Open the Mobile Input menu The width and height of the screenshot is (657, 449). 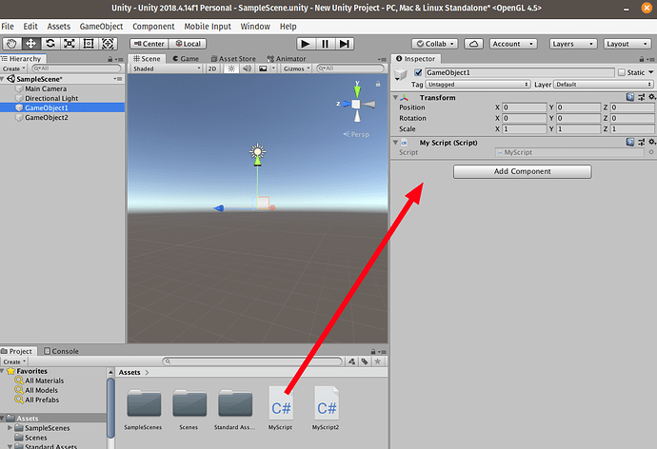tap(208, 27)
